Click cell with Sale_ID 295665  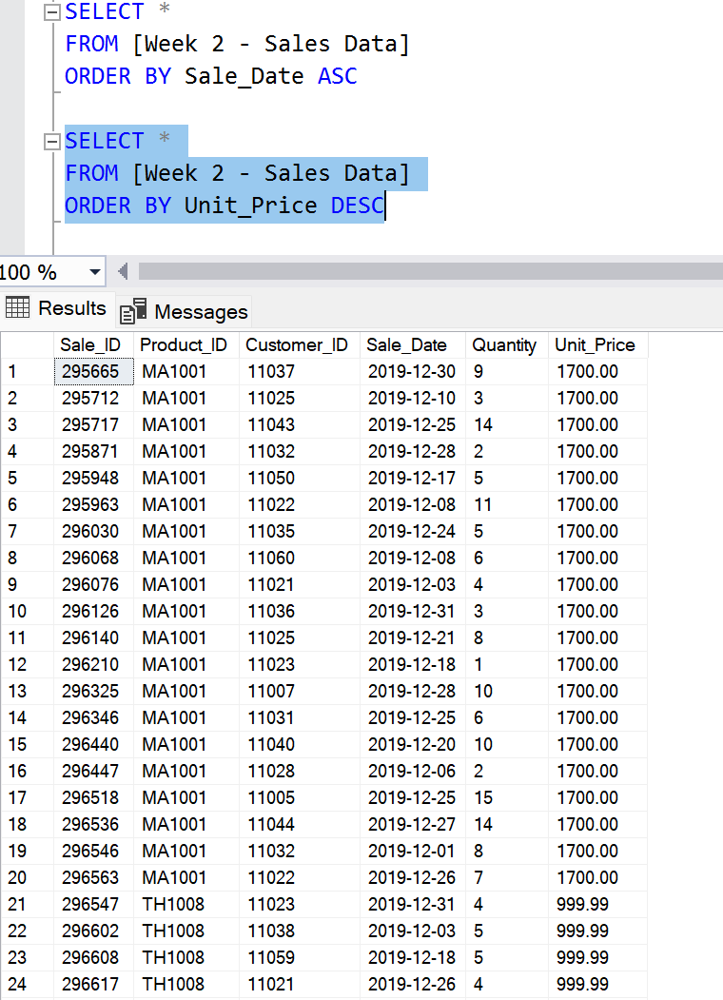click(94, 372)
